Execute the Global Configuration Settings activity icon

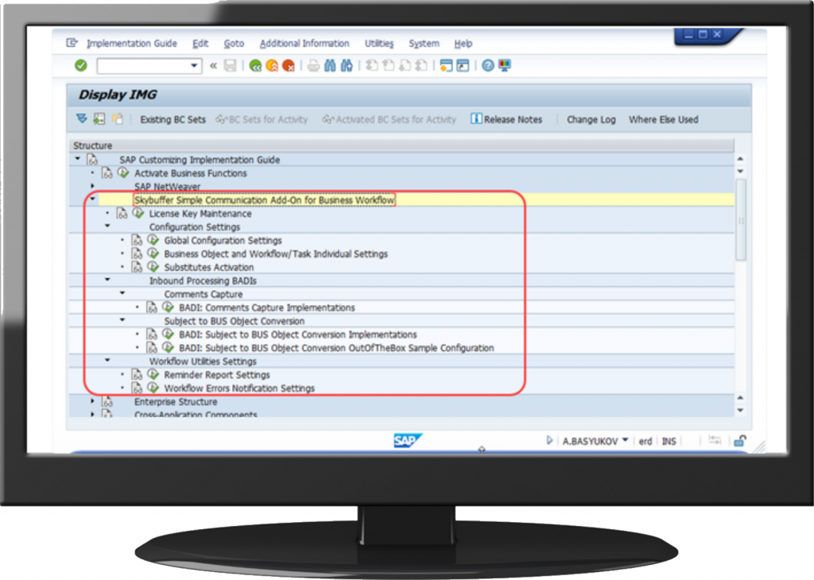click(x=153, y=240)
